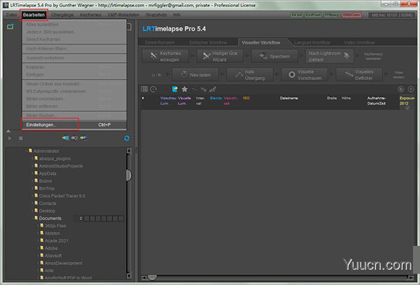420x285 pixels.
Task: Choose Auswahl umkehren from the menu
Action: 74,58
